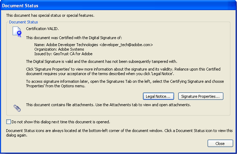Viewport: 237px width, 154px height.
Task: Click the 'To access signature information later' paragraph
Action: click(125, 83)
